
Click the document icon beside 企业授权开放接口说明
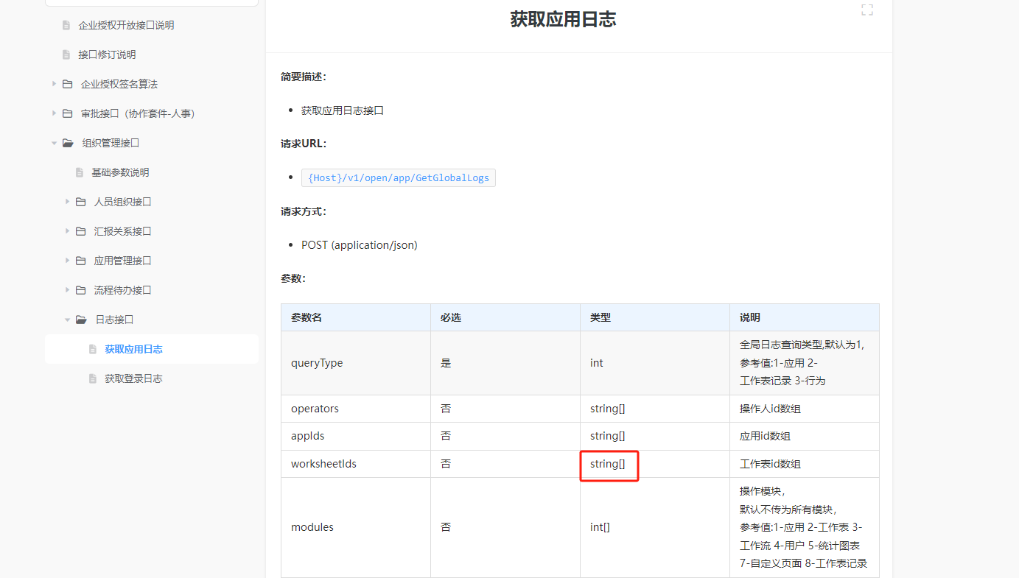66,25
